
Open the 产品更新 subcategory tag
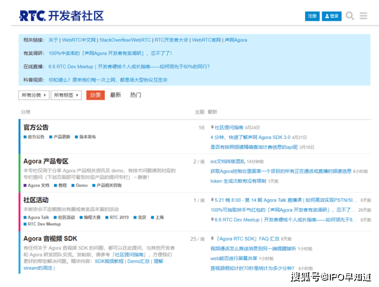pos(60,137)
